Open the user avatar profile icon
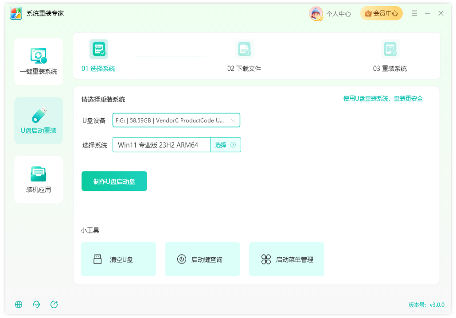456x318 pixels. click(x=316, y=14)
